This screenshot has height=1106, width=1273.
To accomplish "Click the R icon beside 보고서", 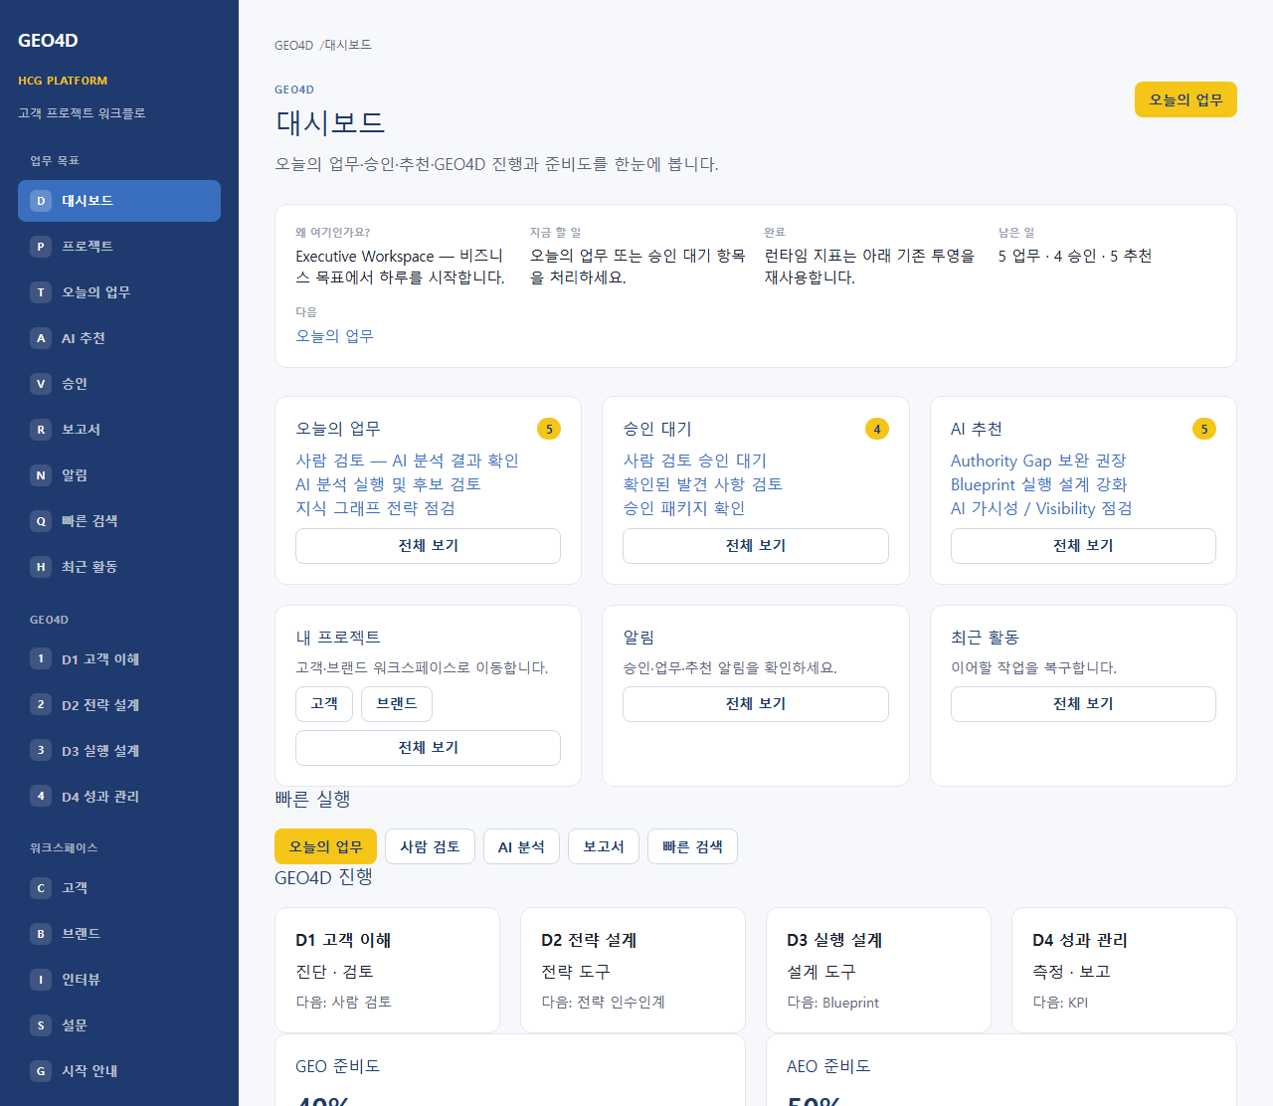I will point(41,430).
